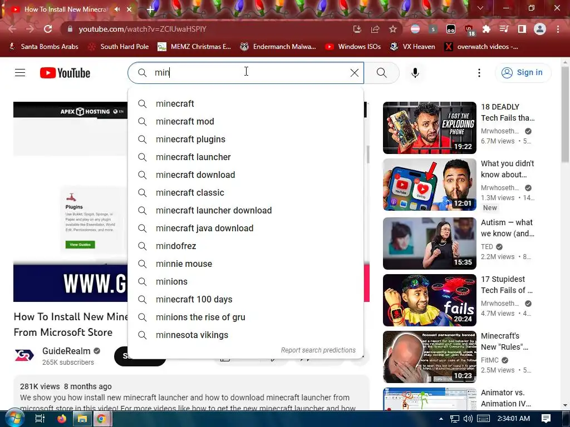Reload the page
The height and width of the screenshot is (427, 570).
pyautogui.click(x=48, y=29)
